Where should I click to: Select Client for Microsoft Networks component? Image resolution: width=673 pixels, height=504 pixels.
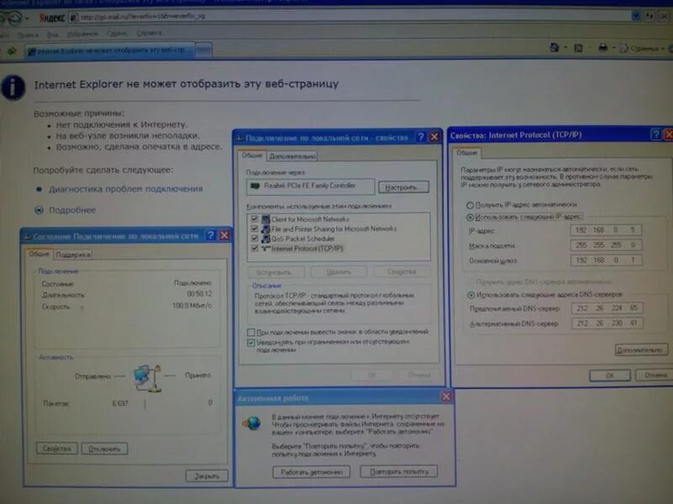pos(310,219)
